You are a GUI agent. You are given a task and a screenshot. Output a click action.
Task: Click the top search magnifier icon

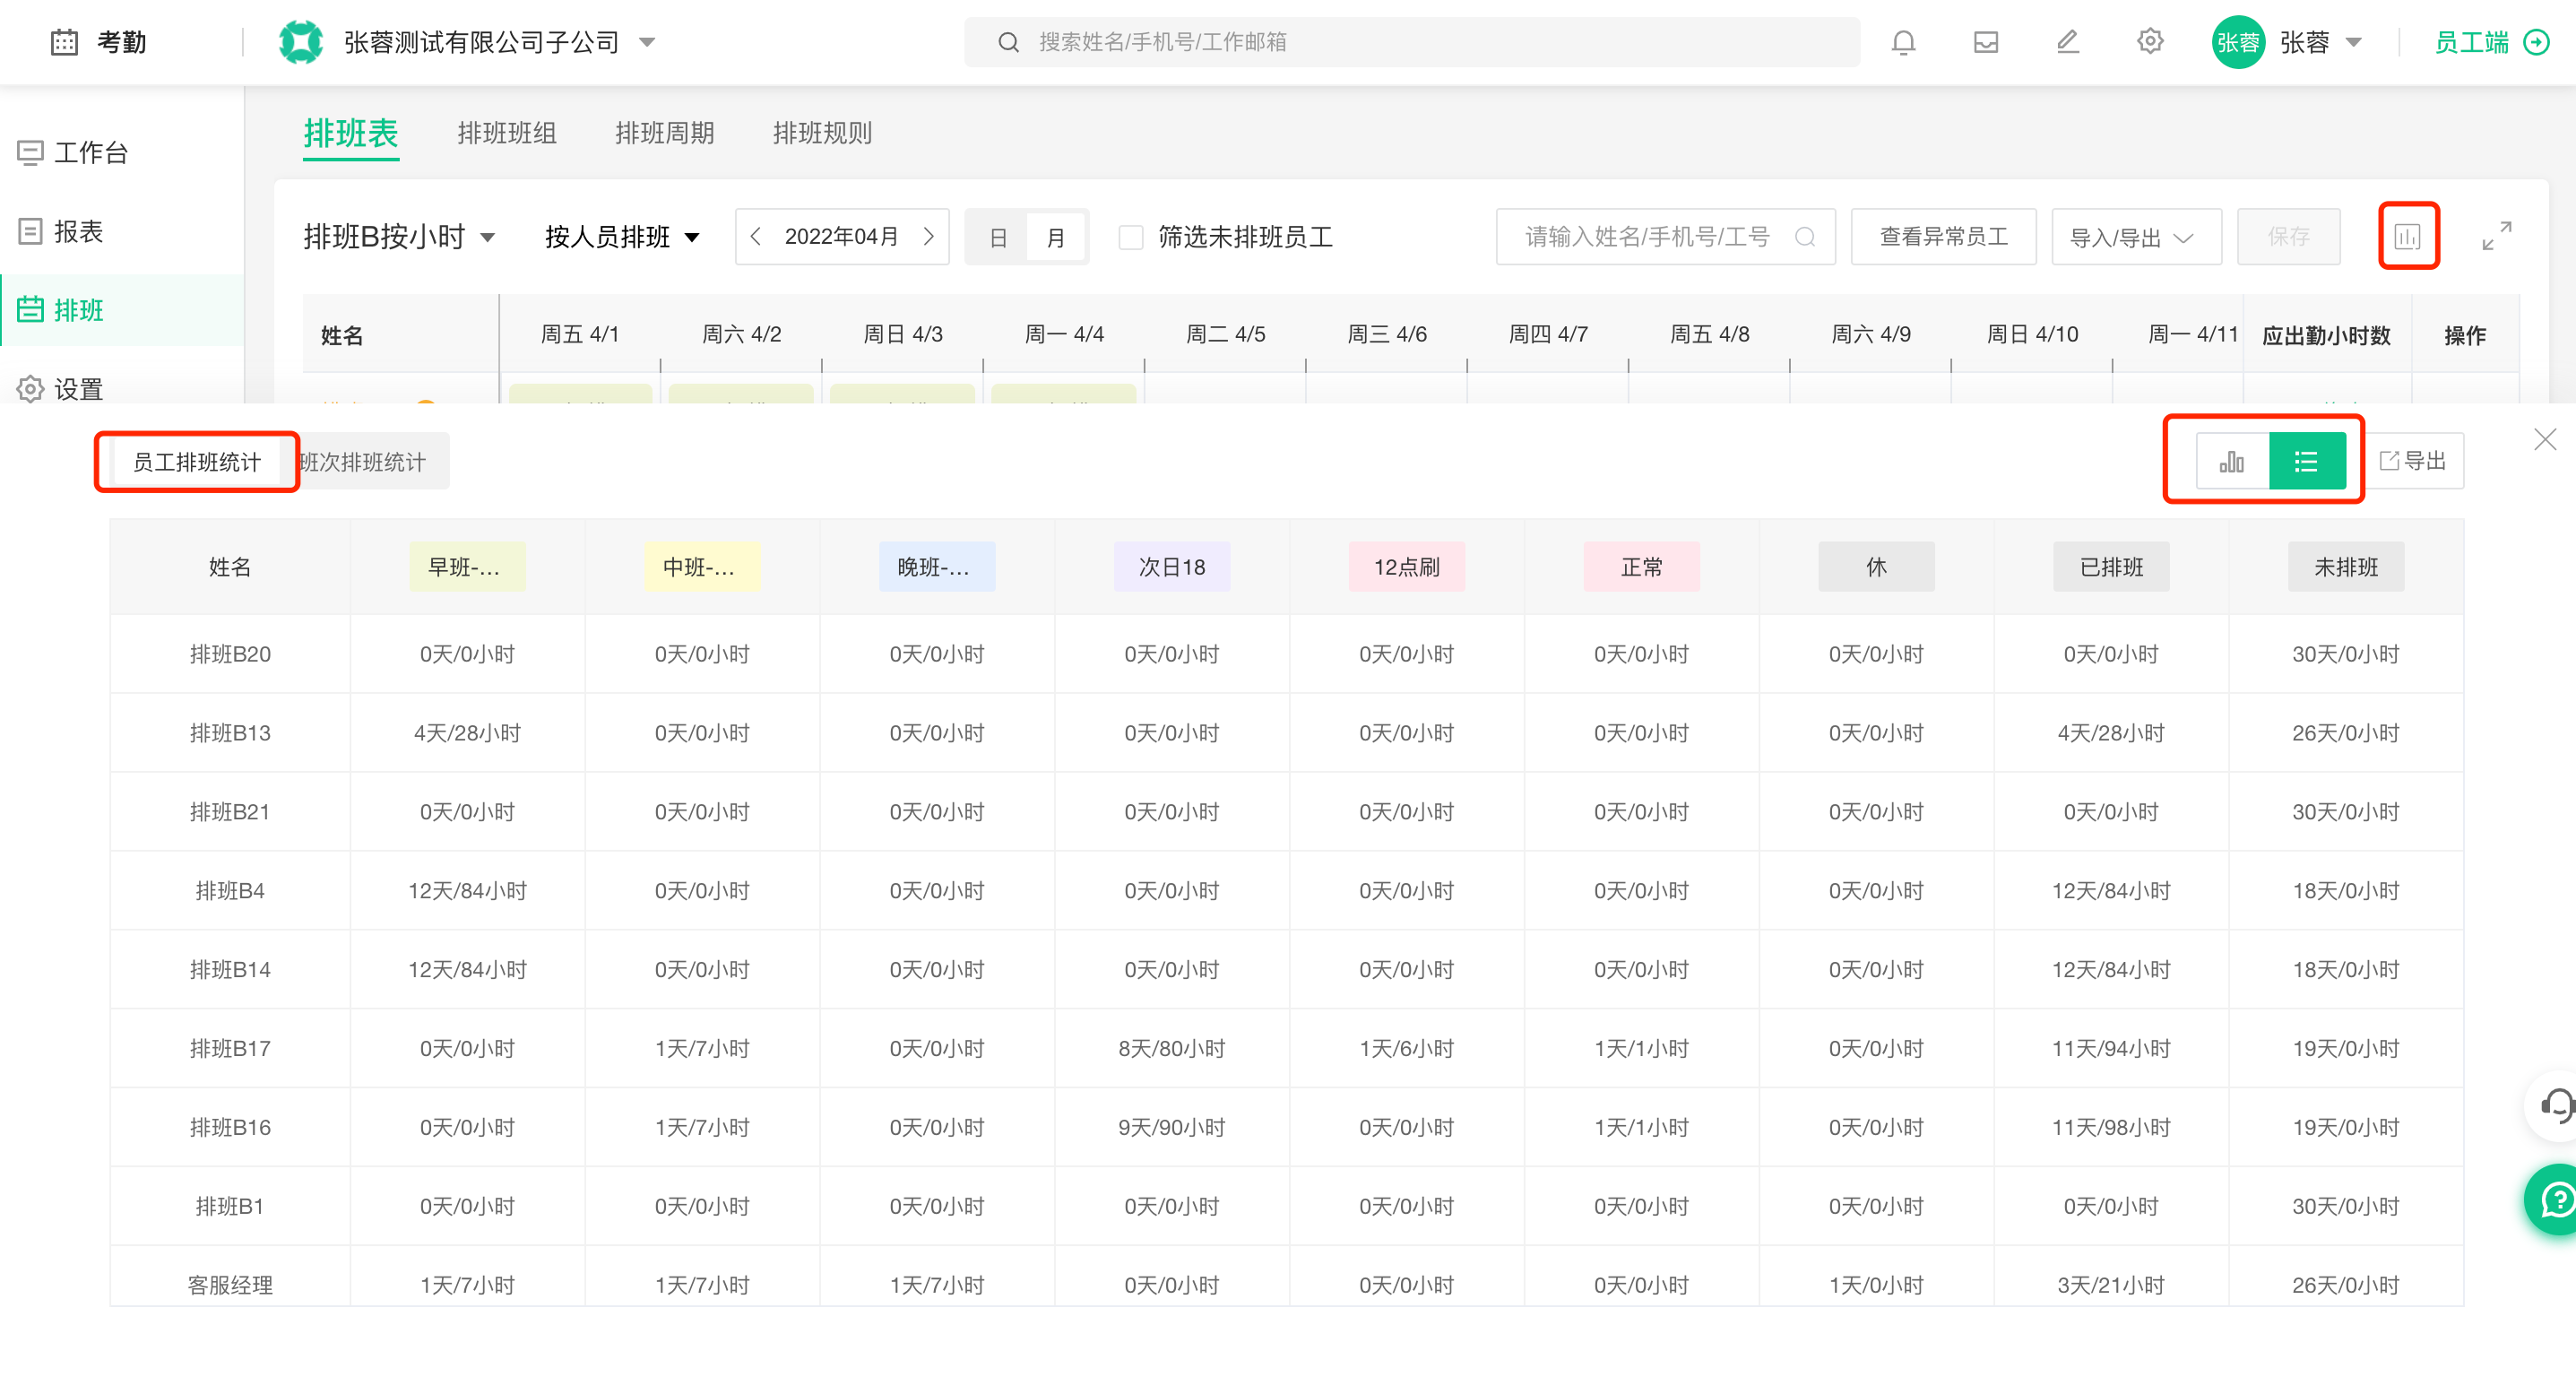click(x=1008, y=42)
